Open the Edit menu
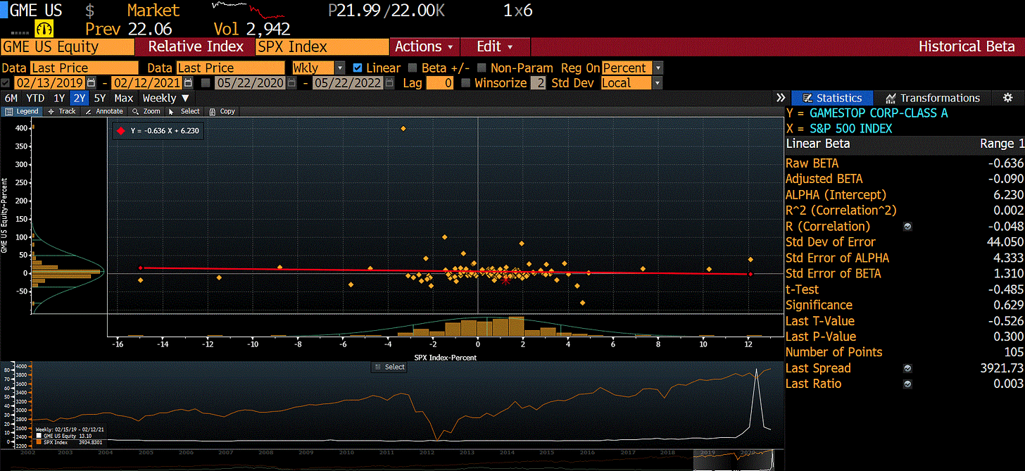1025x471 pixels. point(495,46)
